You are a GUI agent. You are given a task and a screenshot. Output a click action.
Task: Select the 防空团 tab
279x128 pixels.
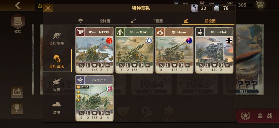click(208, 21)
